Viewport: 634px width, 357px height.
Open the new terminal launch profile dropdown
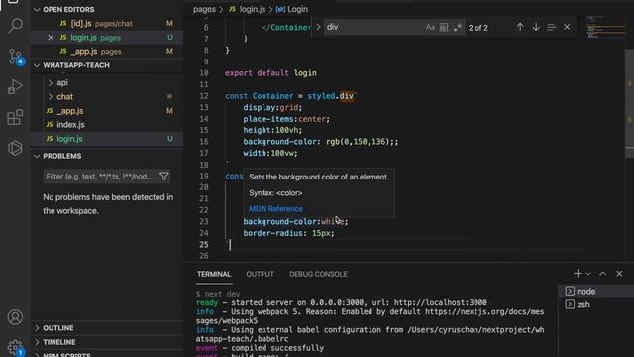point(588,274)
